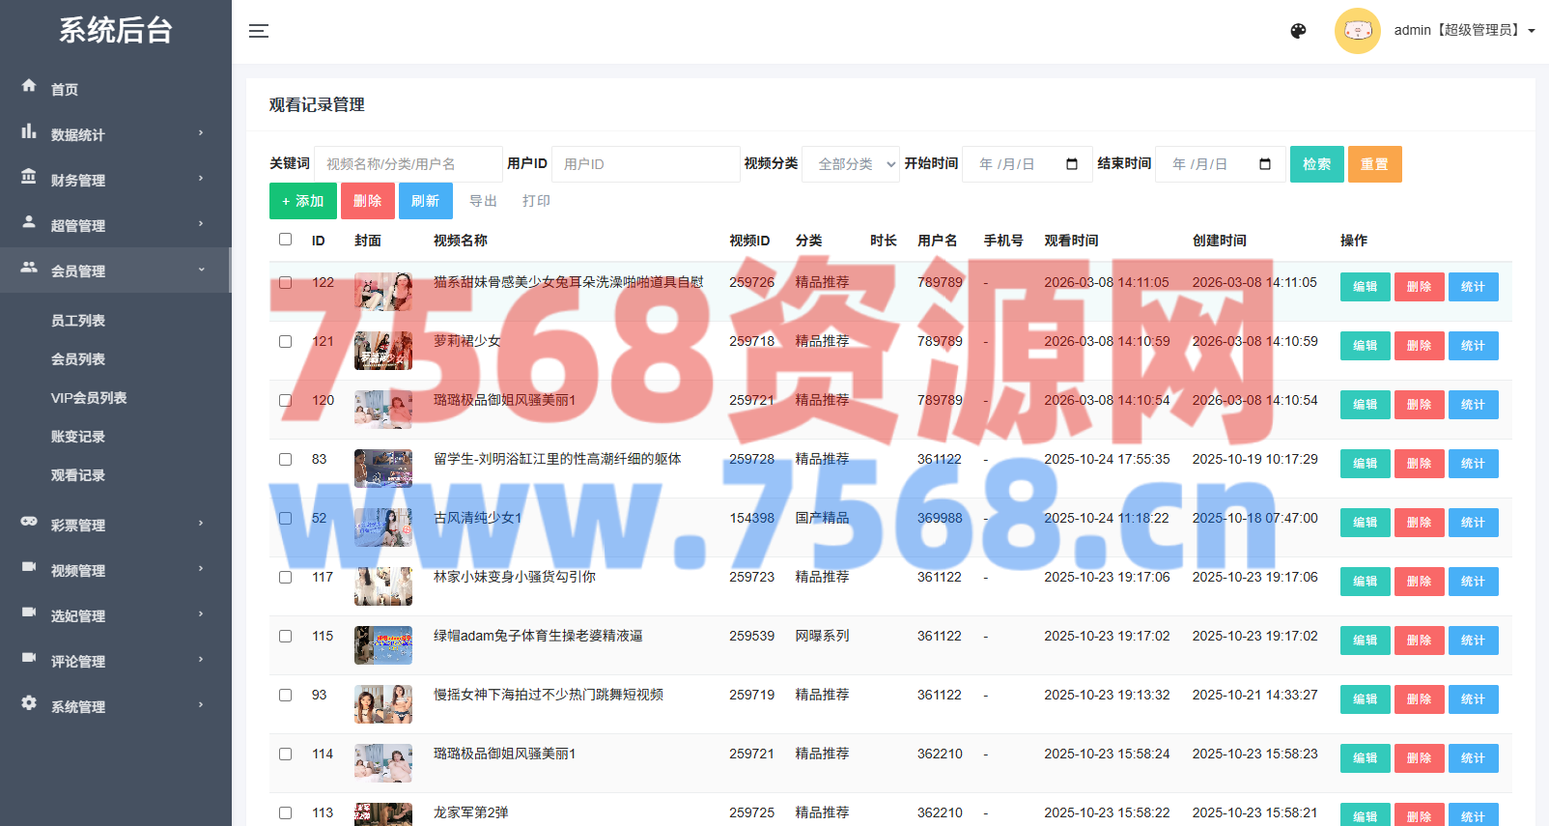Open the 全部分类 video category dropdown
Viewport: 1549px width, 826px height.
[851, 164]
